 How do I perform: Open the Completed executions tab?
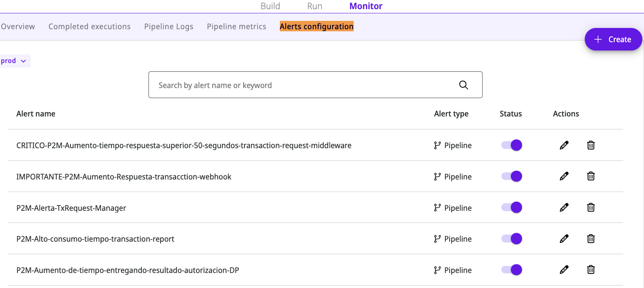89,27
